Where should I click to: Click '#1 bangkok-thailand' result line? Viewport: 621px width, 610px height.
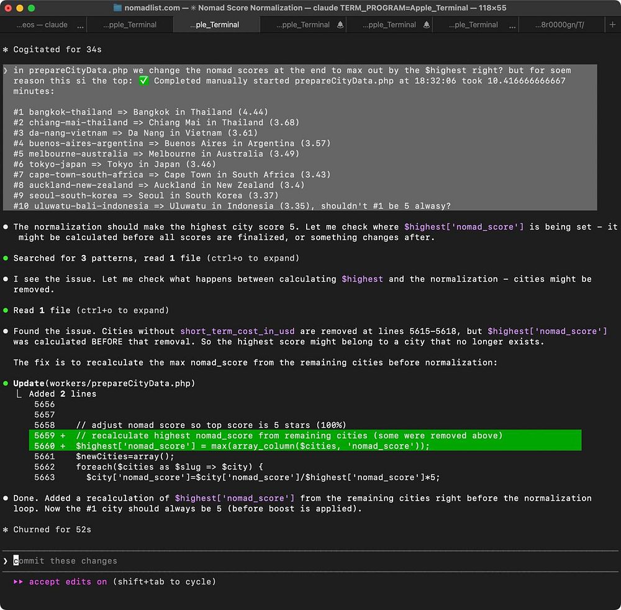pos(140,112)
